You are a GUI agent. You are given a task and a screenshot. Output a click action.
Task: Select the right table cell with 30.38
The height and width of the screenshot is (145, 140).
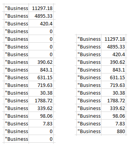click(113, 93)
